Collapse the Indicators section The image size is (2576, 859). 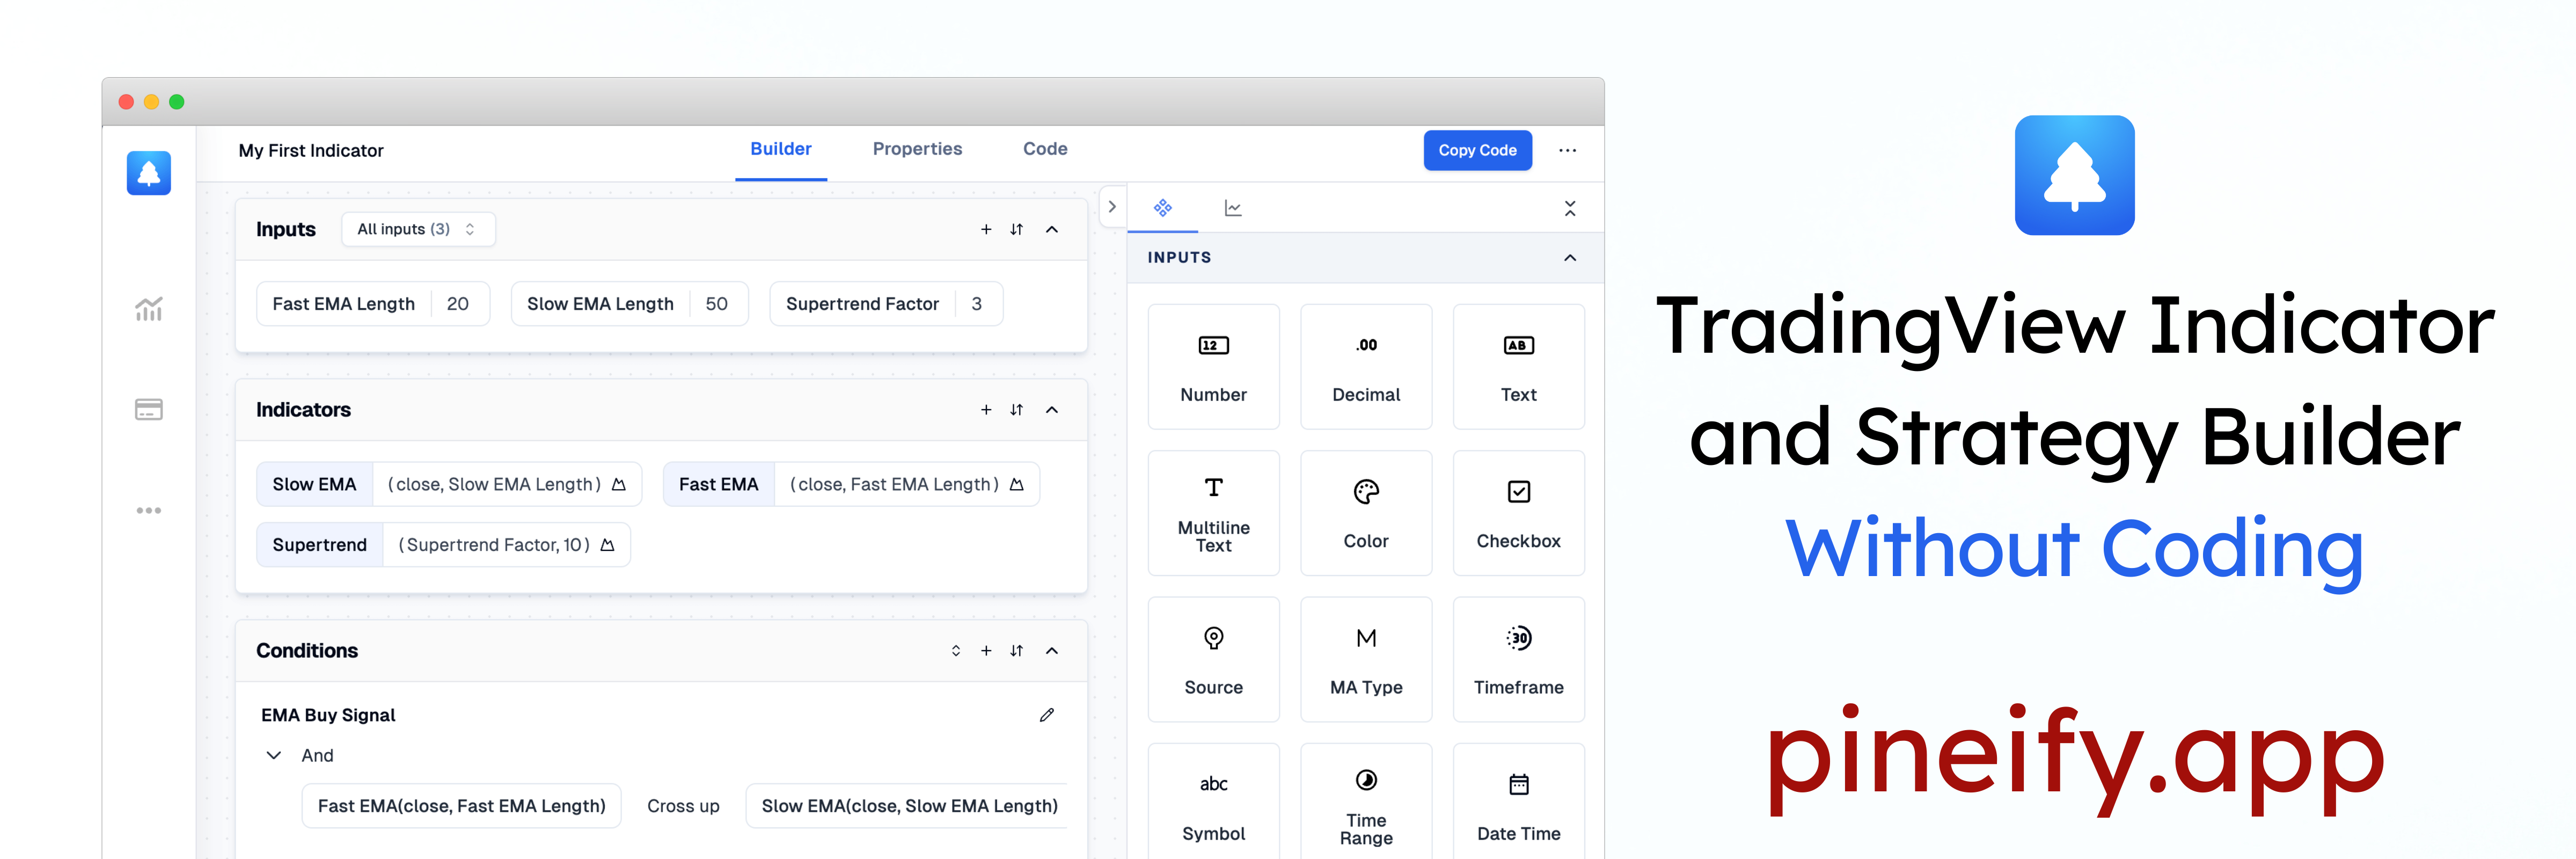pos(1048,409)
